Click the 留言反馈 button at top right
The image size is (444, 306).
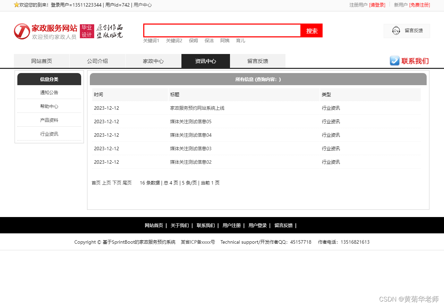(407, 31)
